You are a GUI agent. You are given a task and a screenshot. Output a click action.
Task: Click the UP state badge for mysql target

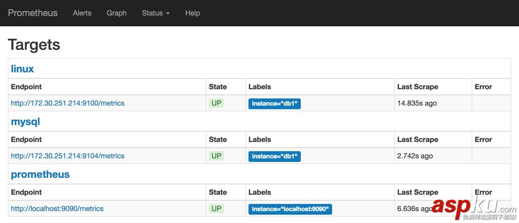tap(216, 156)
